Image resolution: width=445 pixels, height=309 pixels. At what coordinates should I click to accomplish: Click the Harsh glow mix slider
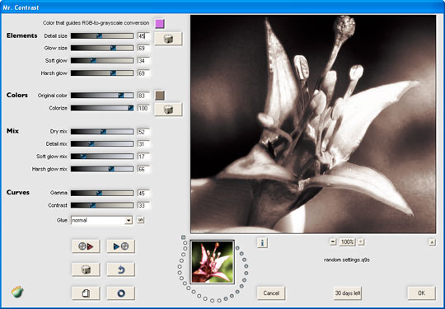coord(102,169)
